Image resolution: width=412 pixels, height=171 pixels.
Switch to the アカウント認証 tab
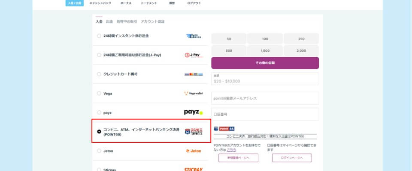point(153,21)
